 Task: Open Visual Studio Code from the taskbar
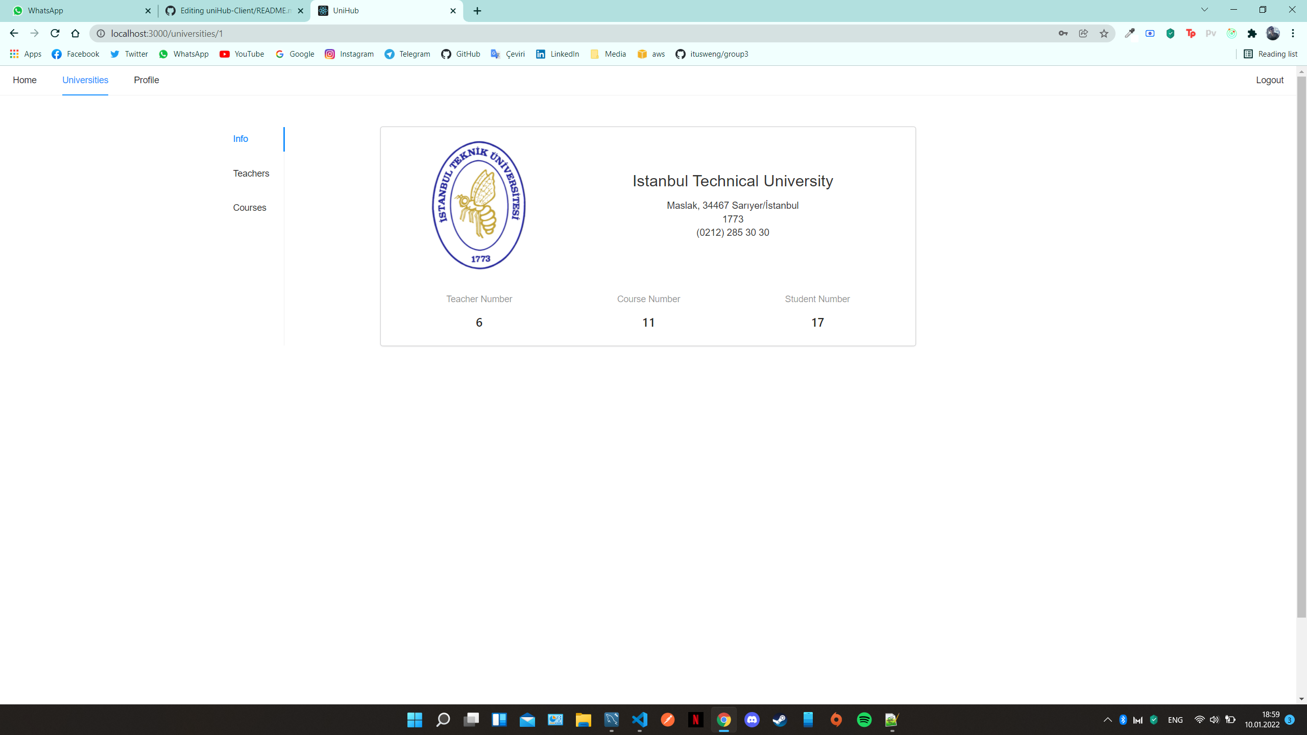click(640, 720)
